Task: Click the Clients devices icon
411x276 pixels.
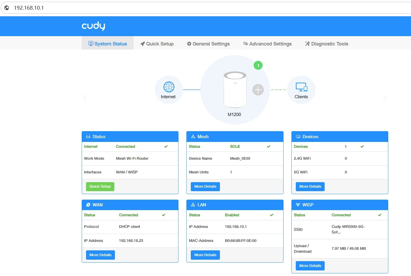Action: tap(301, 87)
